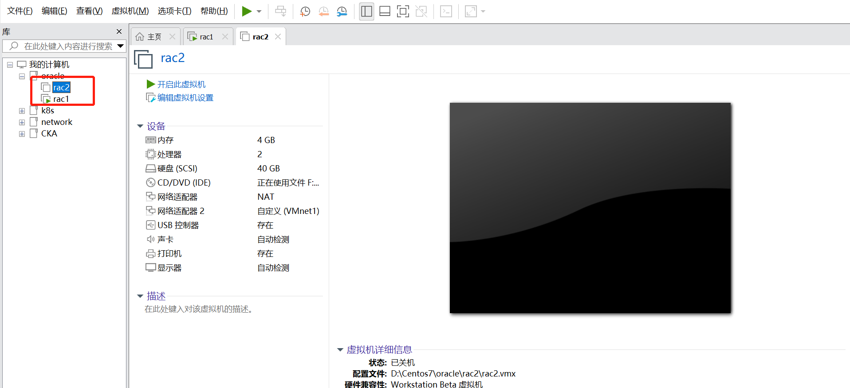
Task: Open the 编辑(E) menu
Action: pyautogui.click(x=55, y=11)
